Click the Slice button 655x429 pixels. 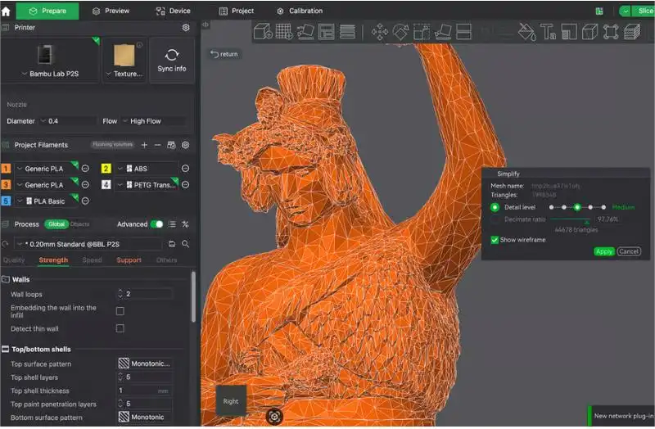pos(642,11)
